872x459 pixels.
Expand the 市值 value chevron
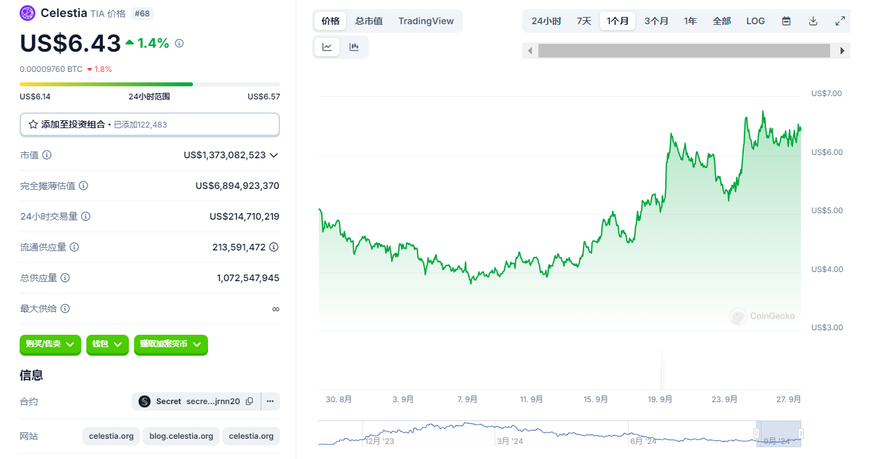point(274,155)
